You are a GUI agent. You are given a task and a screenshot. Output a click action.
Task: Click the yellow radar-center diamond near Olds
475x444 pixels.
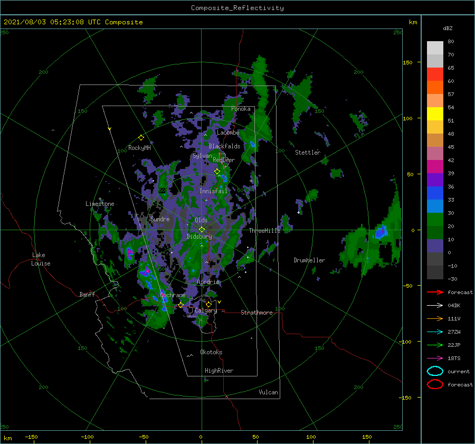202,230
